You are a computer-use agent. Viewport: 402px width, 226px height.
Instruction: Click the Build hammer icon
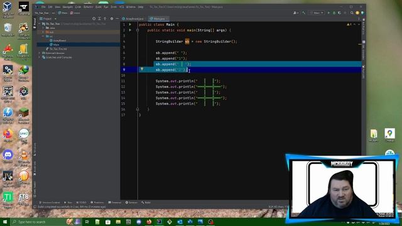click(x=303, y=13)
